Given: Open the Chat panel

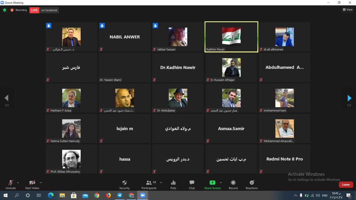Looking at the screenshot, I should click(192, 184).
